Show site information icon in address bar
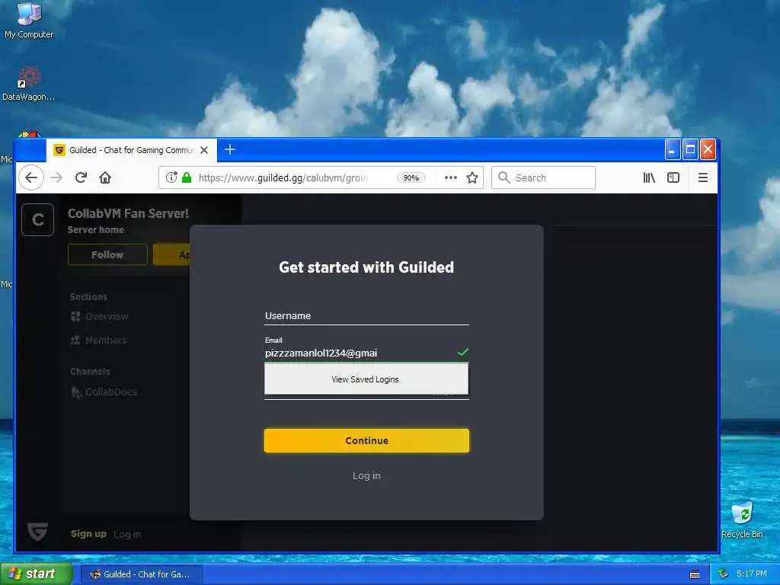The width and height of the screenshot is (780, 585). pos(171,177)
